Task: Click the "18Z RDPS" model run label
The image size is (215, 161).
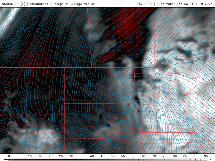Action: coord(145,4)
